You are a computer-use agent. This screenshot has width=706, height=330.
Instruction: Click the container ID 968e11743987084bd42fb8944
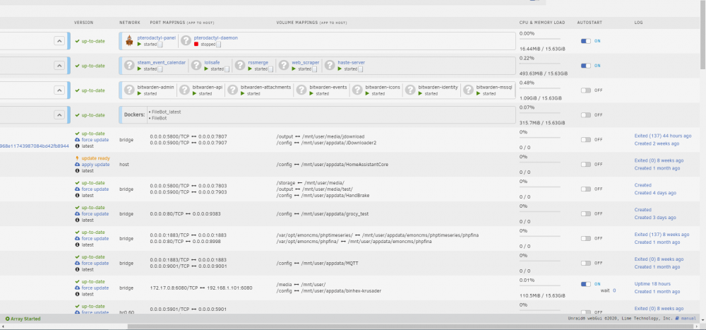point(34,146)
